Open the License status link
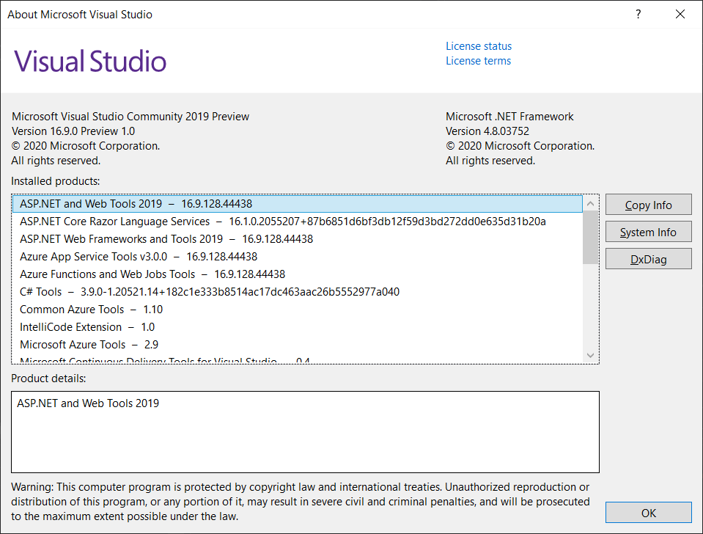The height and width of the screenshot is (534, 703). click(479, 46)
